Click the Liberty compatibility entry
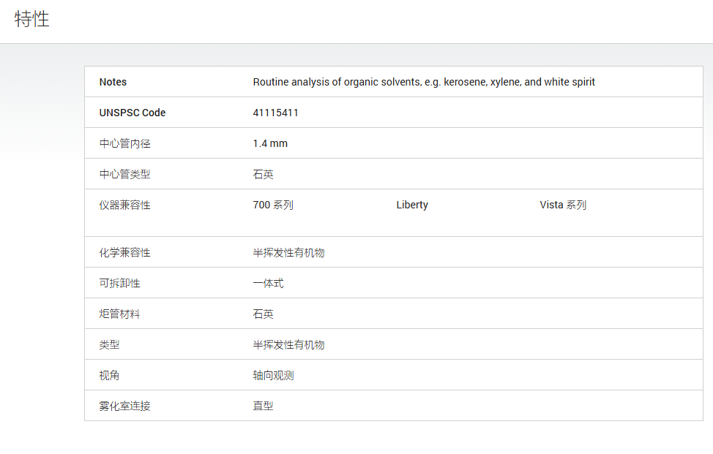This screenshot has height=454, width=713. (412, 205)
